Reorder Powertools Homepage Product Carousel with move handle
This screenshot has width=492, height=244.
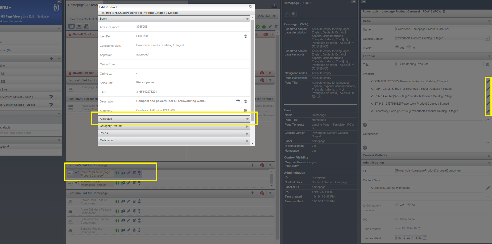click(x=139, y=173)
